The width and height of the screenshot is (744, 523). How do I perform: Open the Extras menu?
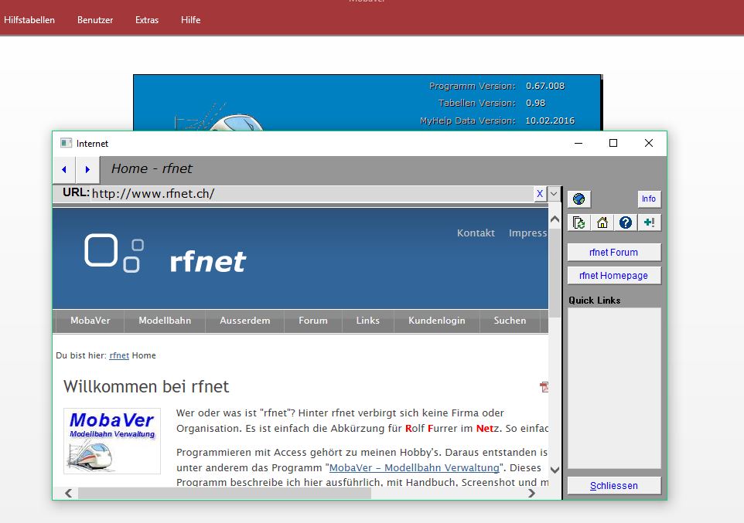point(147,20)
